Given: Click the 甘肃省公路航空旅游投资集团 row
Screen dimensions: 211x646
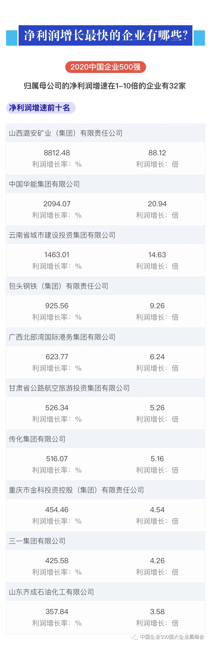Looking at the screenshot, I should 69,388.
